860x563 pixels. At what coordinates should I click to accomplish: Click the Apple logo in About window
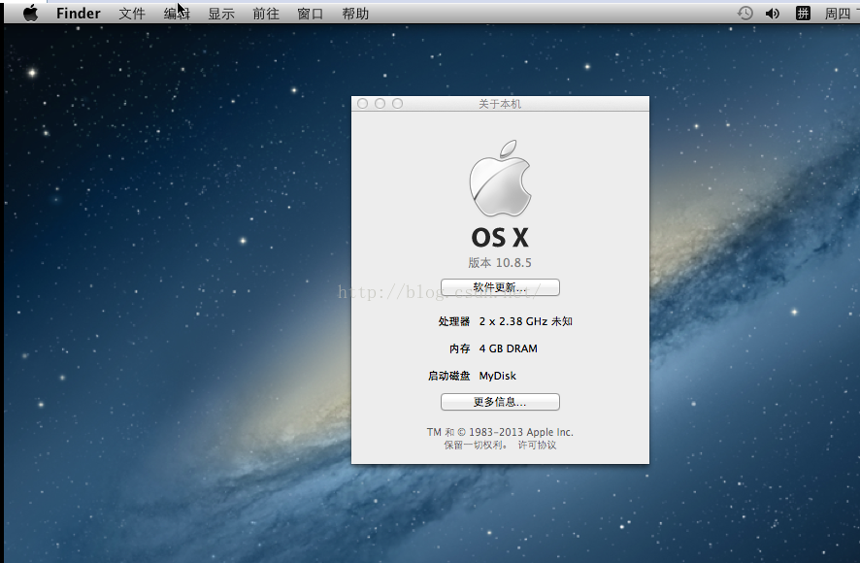(500, 179)
